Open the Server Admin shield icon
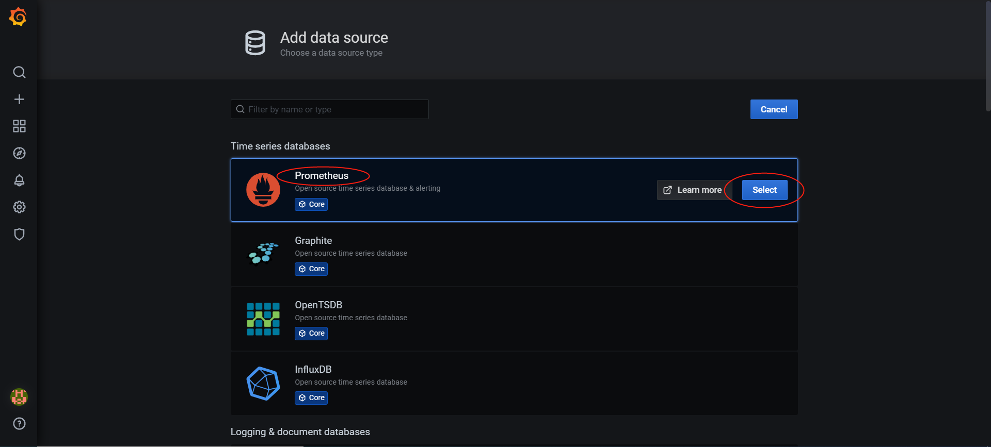Viewport: 991px width, 447px height. pos(19,234)
